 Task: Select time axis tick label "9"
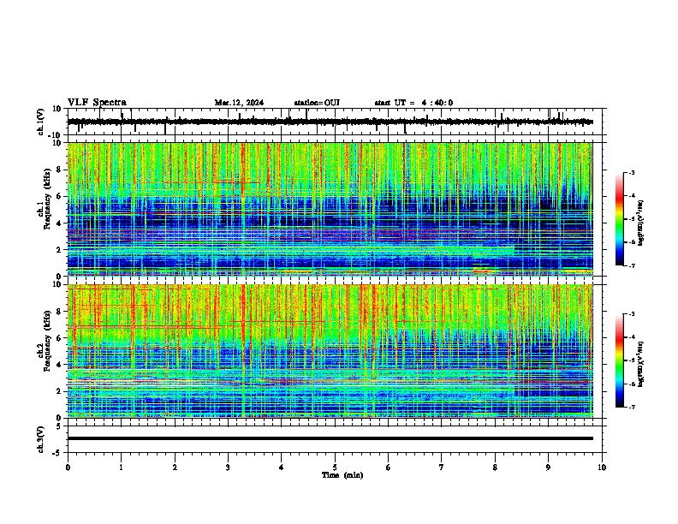(x=548, y=467)
